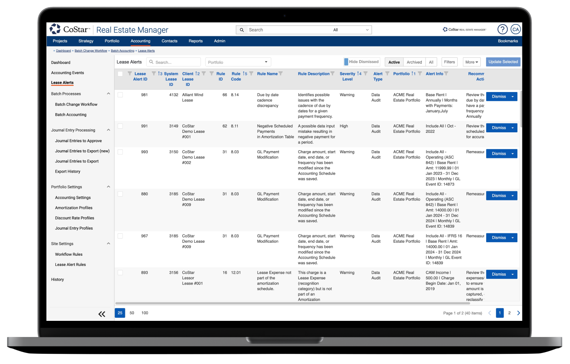Check the select-all checkbox in table header
The height and width of the screenshot is (364, 570).
point(120,74)
